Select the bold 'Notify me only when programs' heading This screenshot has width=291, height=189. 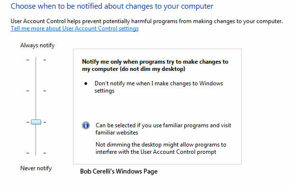[155, 65]
